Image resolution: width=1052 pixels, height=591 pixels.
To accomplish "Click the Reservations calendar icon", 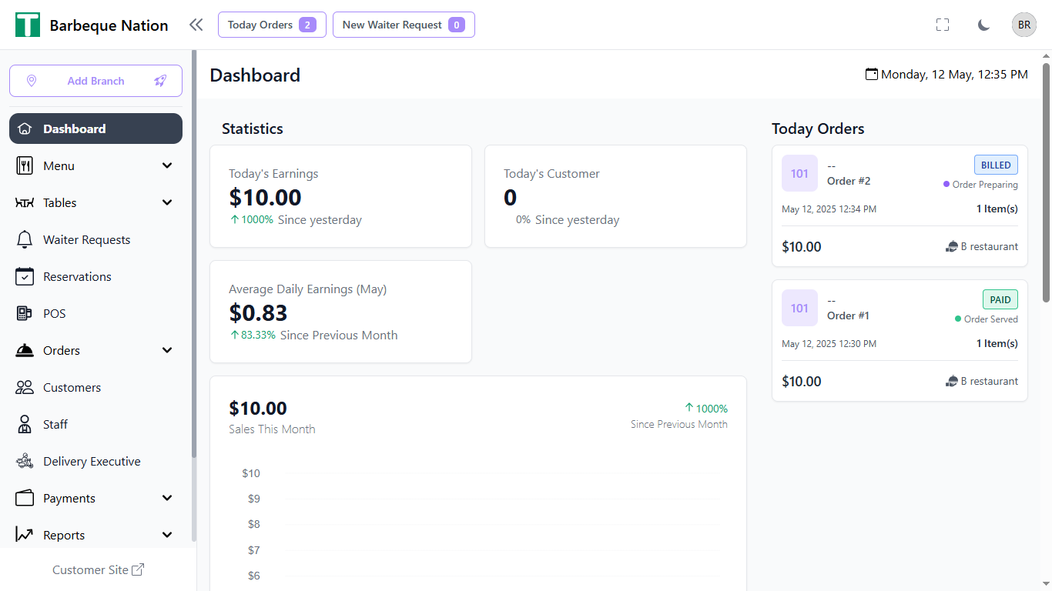I will click(x=25, y=276).
